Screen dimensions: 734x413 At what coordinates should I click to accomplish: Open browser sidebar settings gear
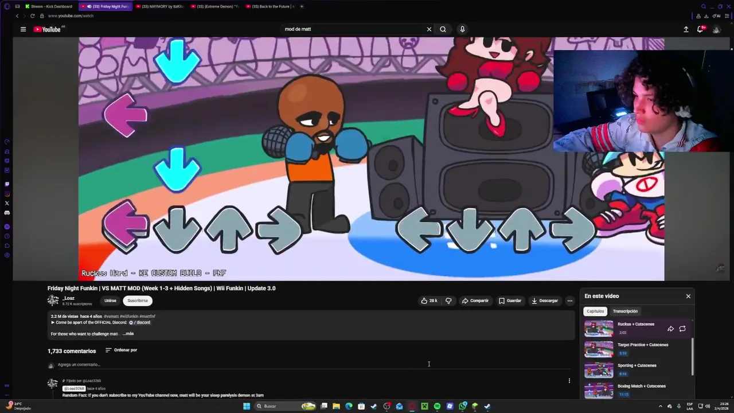pyautogui.click(x=7, y=255)
